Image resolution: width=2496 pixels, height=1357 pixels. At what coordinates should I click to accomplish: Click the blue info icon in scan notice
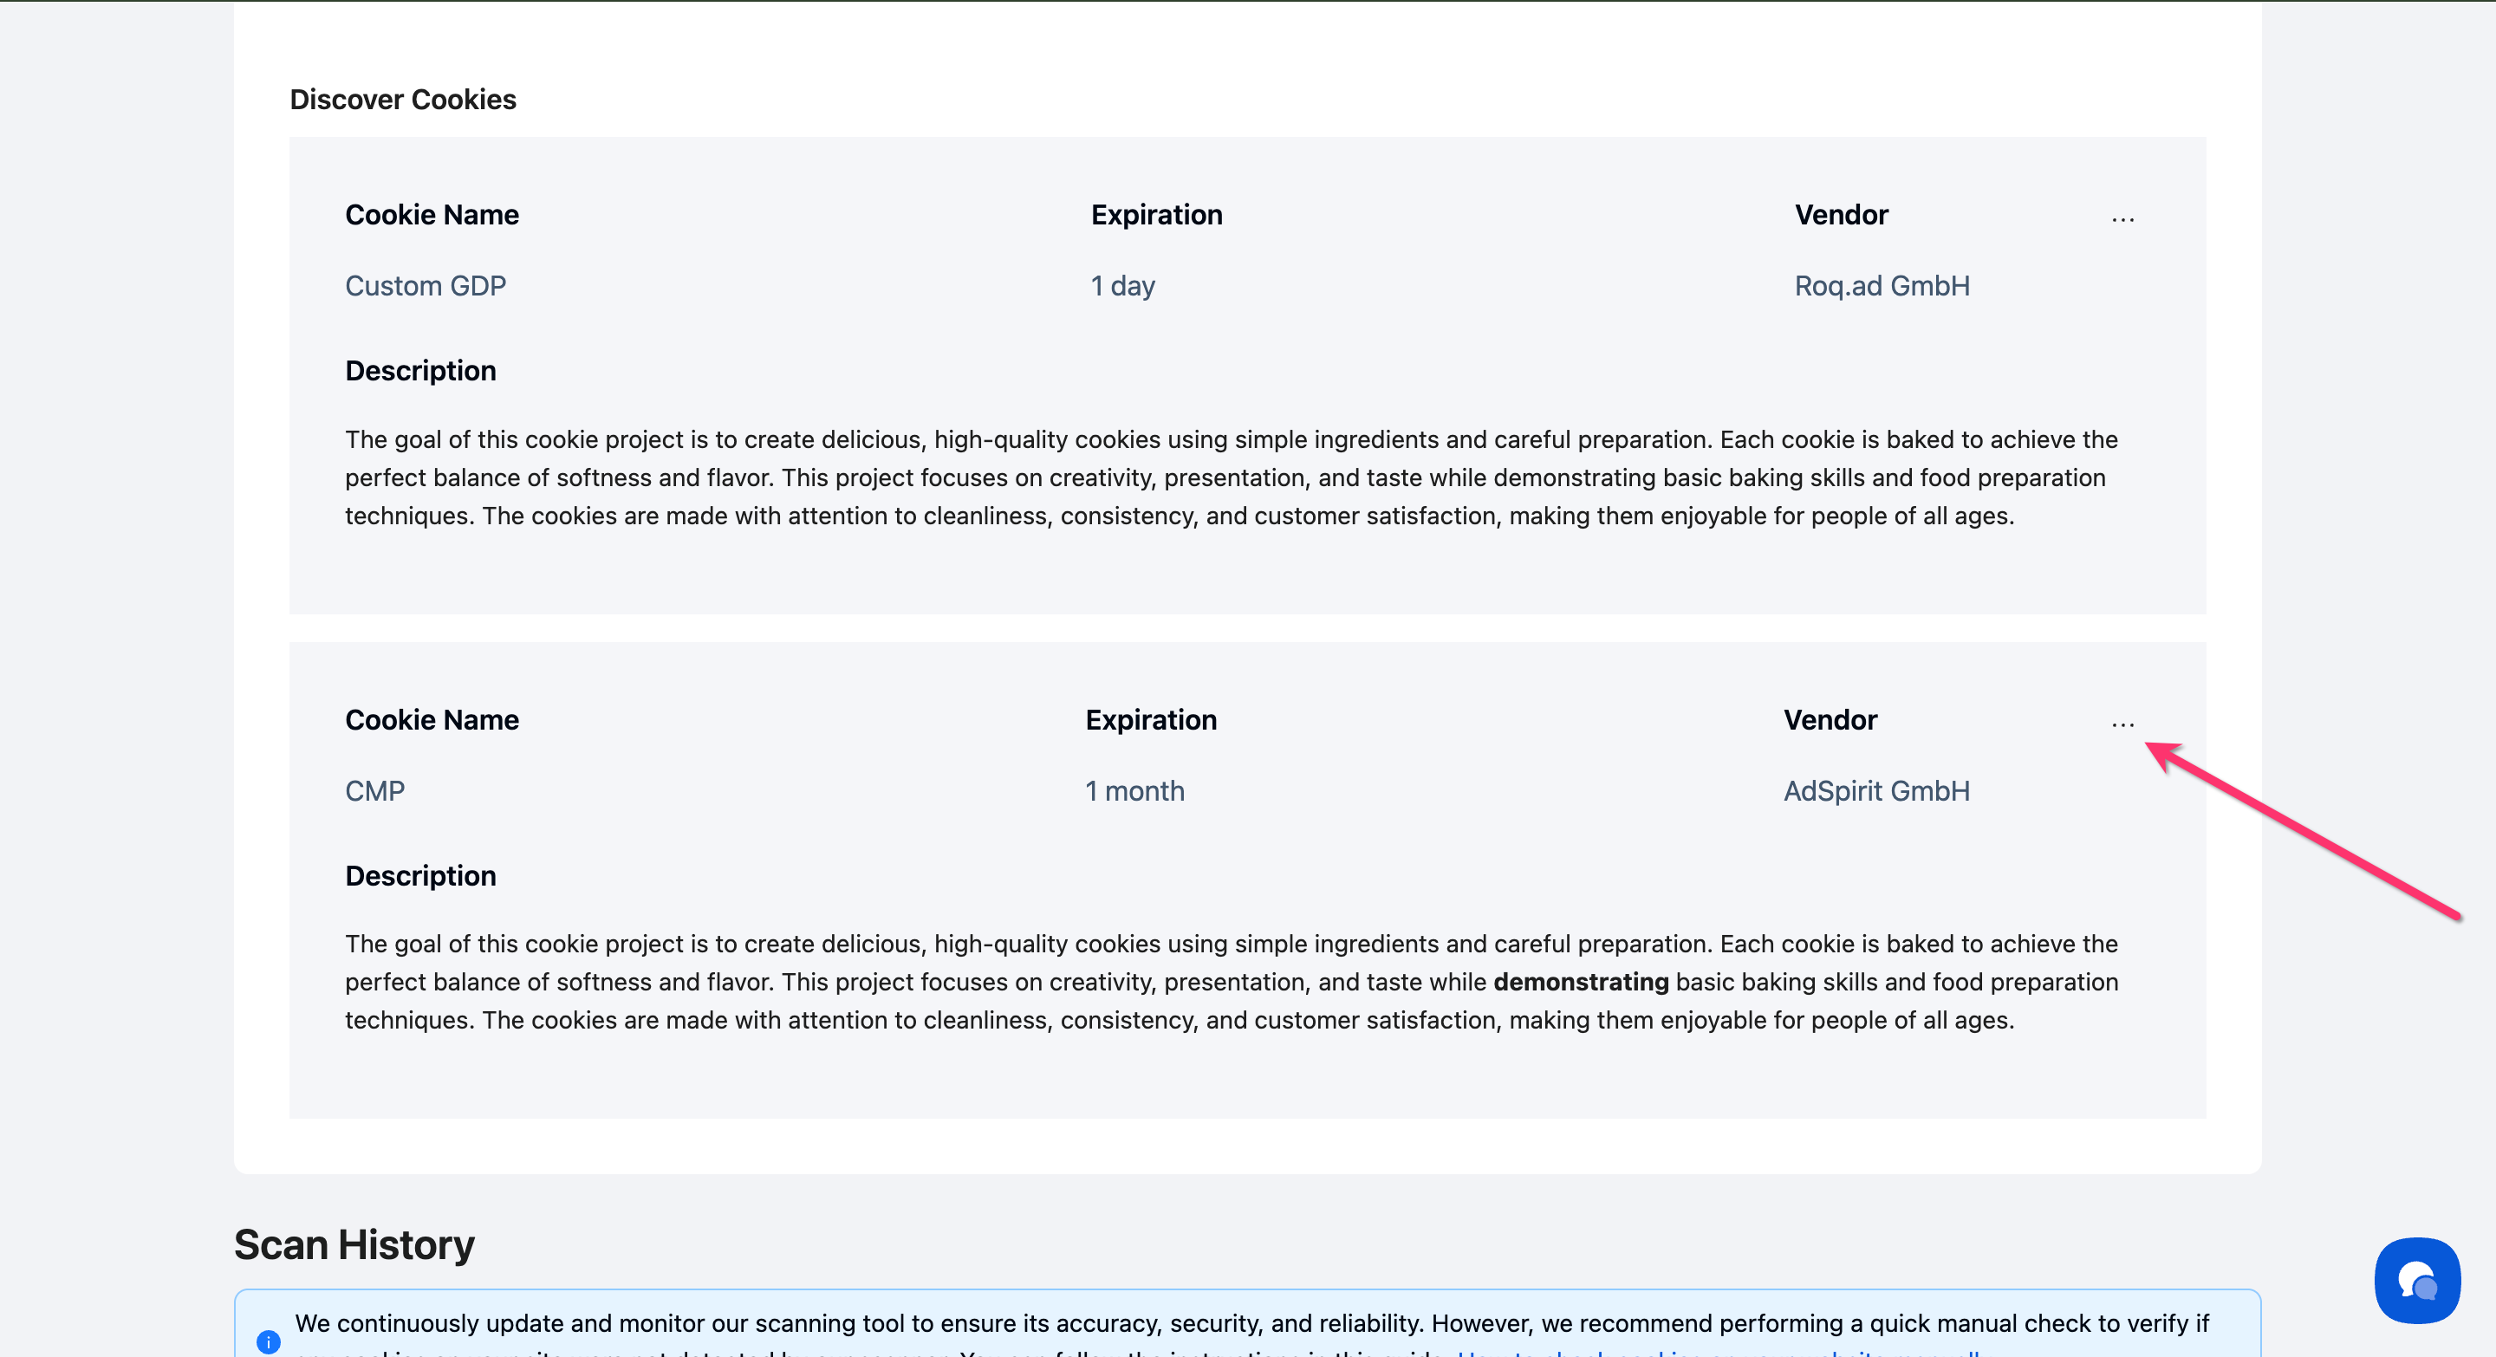pos(269,1341)
